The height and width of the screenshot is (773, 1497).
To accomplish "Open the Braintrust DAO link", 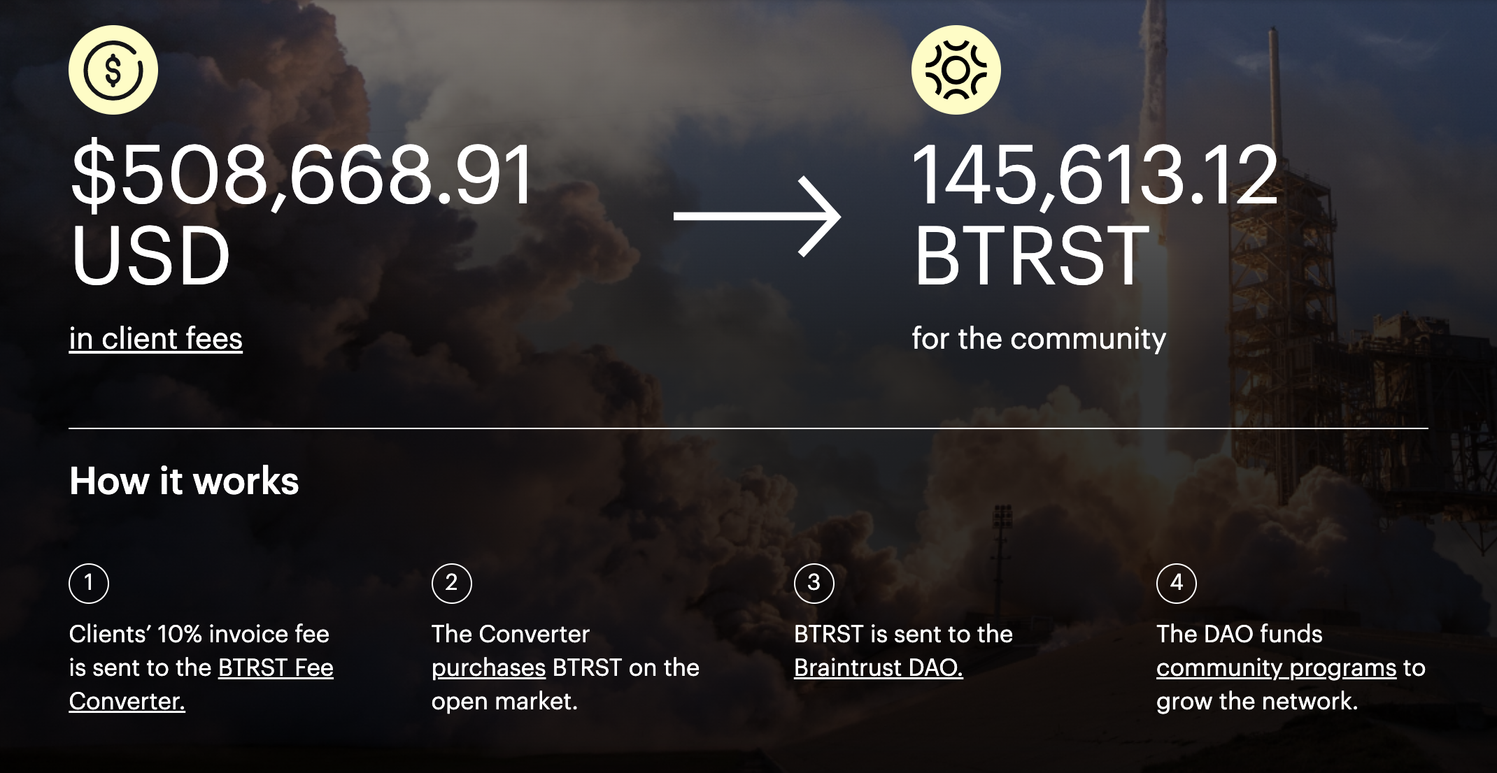I will [x=879, y=667].
